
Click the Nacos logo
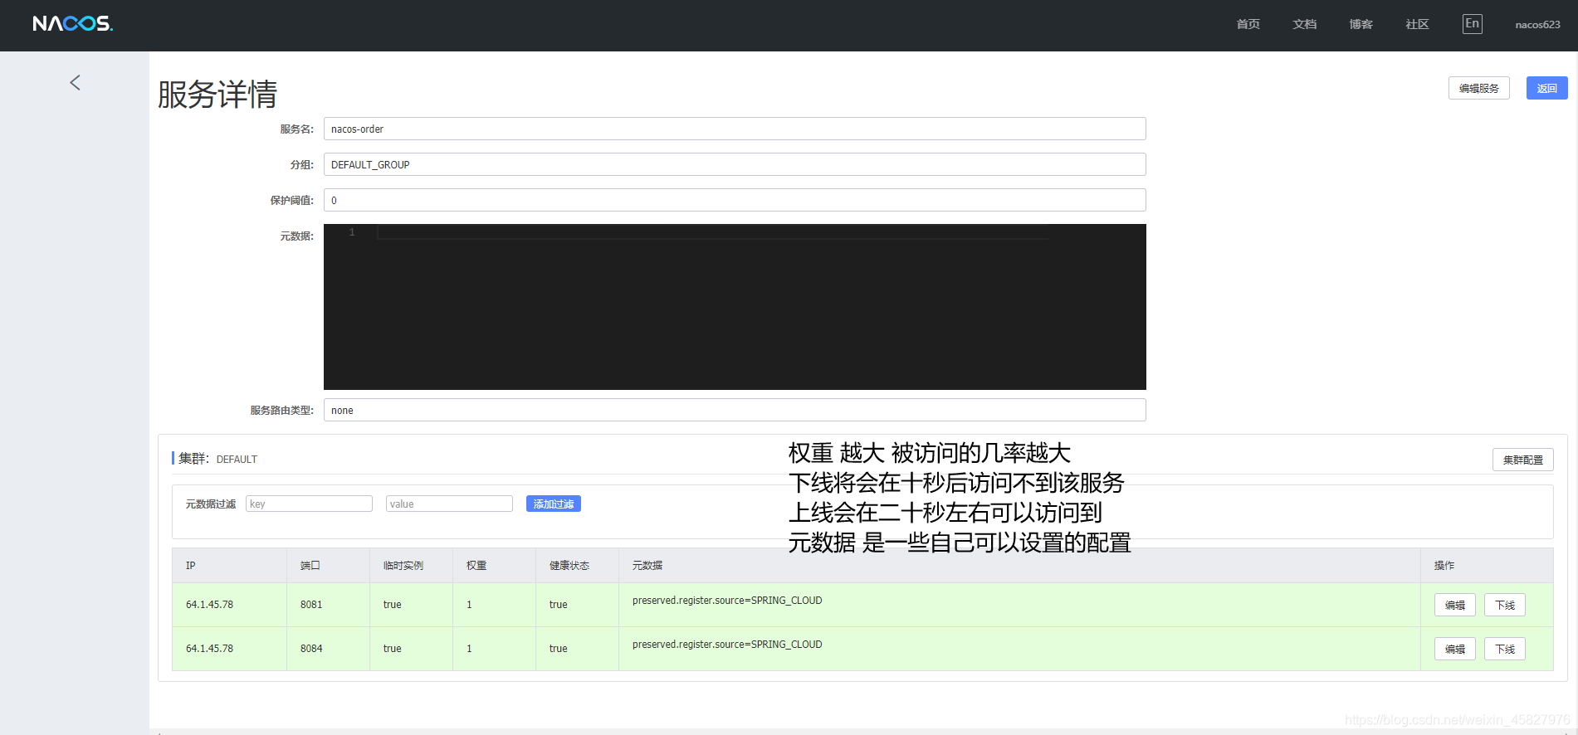pos(73,24)
